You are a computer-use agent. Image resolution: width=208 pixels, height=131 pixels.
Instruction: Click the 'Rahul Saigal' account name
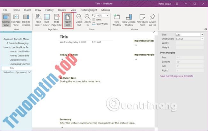165,4
